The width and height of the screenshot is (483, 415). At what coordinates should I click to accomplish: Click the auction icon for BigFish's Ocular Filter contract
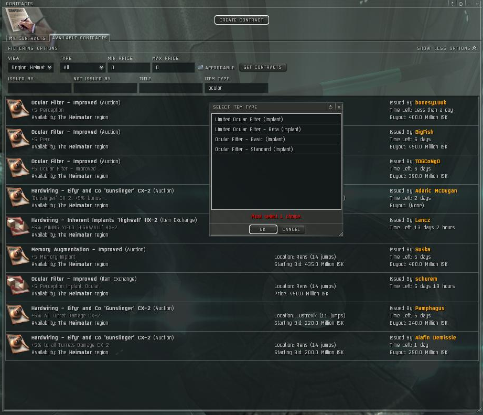[x=18, y=138]
